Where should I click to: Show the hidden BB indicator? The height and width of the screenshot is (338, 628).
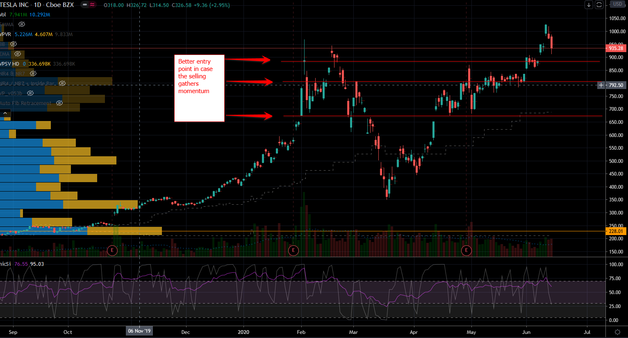tap(14, 44)
